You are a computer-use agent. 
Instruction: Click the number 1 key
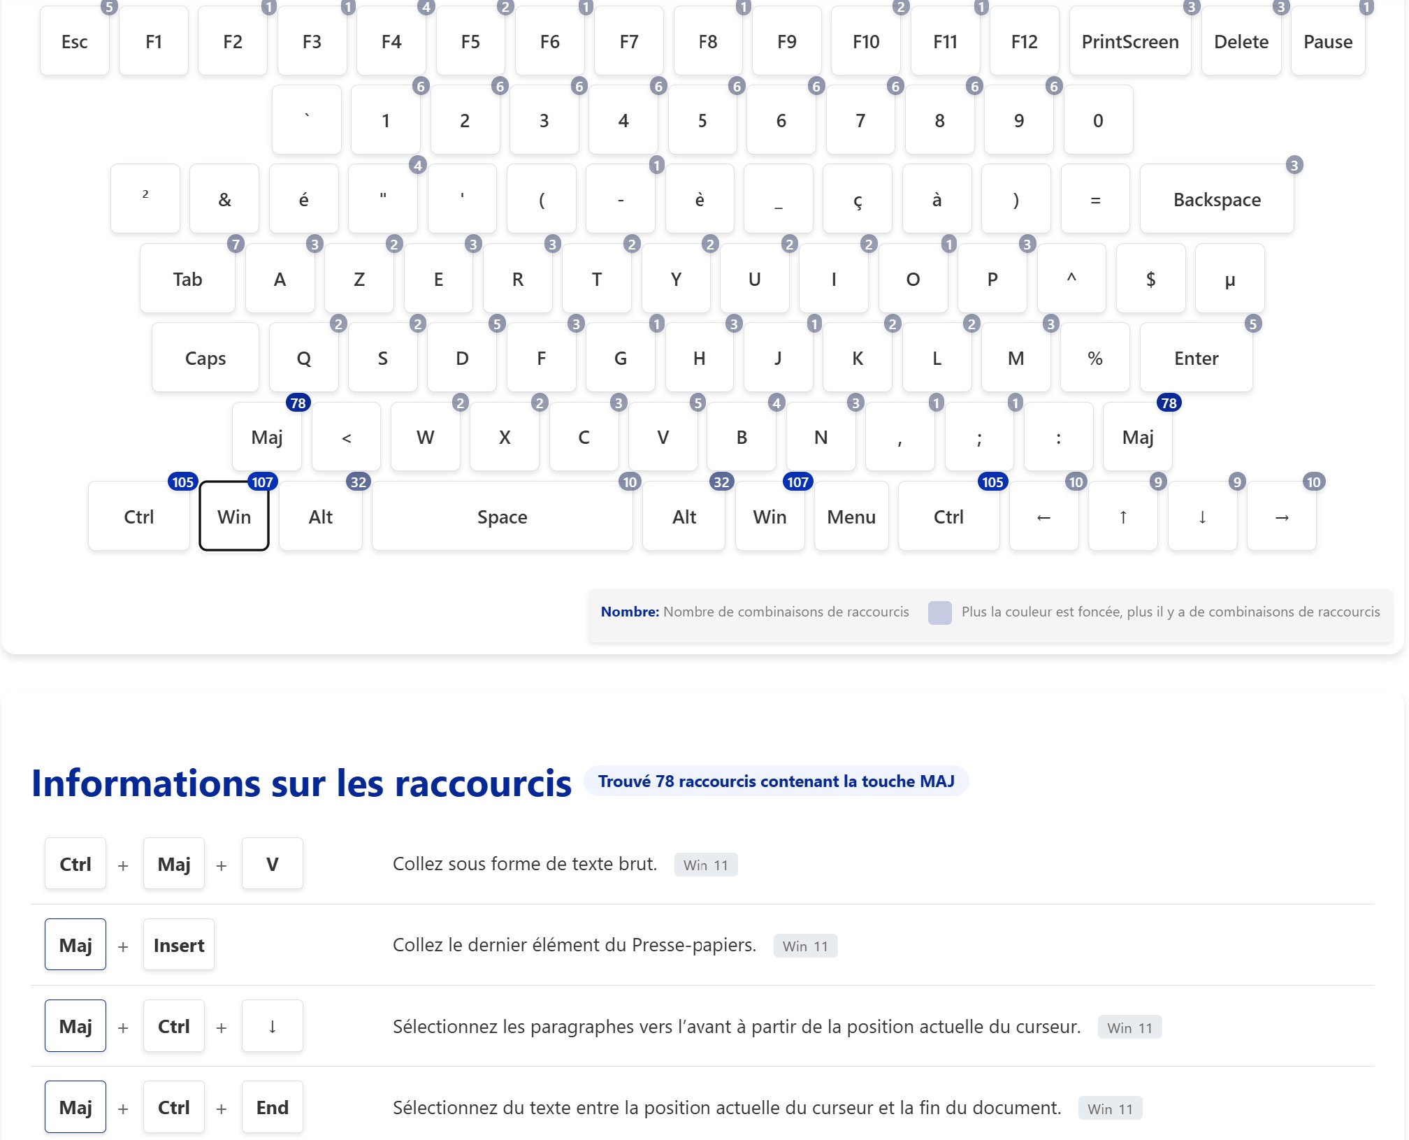click(386, 120)
